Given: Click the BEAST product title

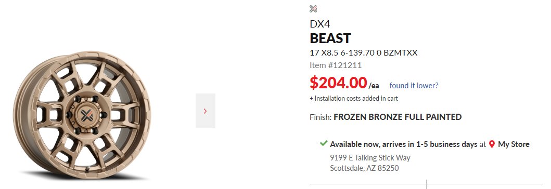Looking at the screenshot, I should pyautogui.click(x=330, y=38).
